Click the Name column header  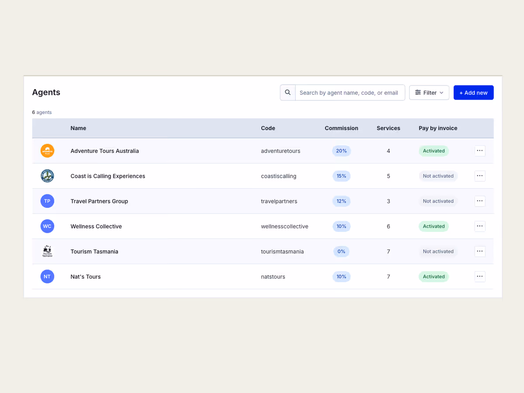[78, 128]
